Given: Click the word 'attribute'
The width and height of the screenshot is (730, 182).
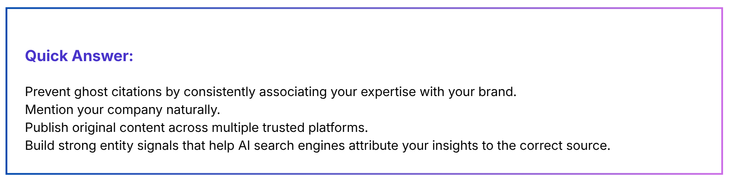Looking at the screenshot, I should (x=373, y=146).
